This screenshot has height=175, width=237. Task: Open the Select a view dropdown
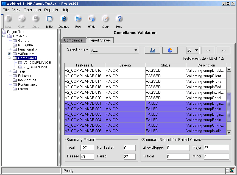(x=115, y=50)
